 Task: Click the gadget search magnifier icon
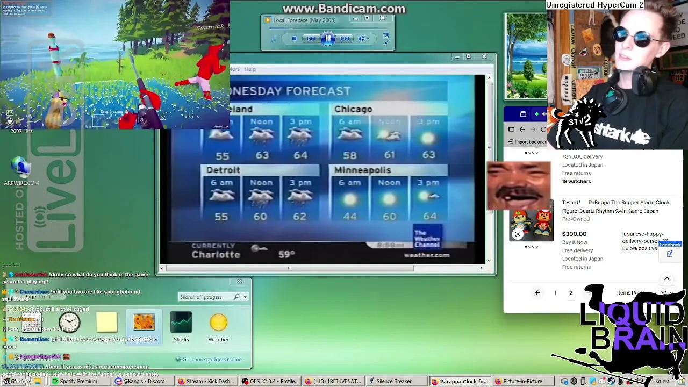237,297
